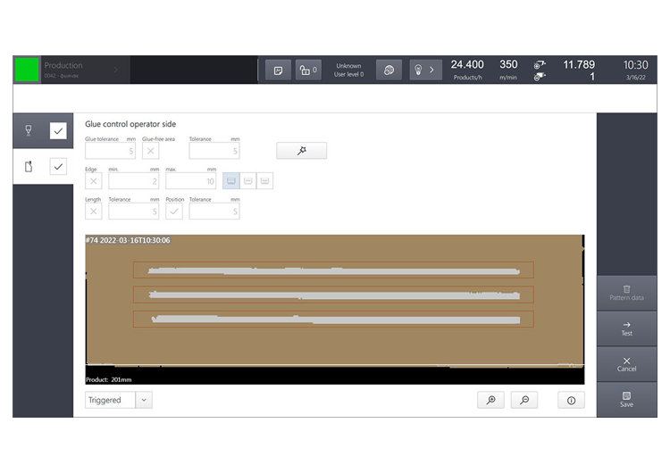Expand the Production job chevron
Image resolution: width=670 pixels, height=473 pixels.
click(x=116, y=70)
